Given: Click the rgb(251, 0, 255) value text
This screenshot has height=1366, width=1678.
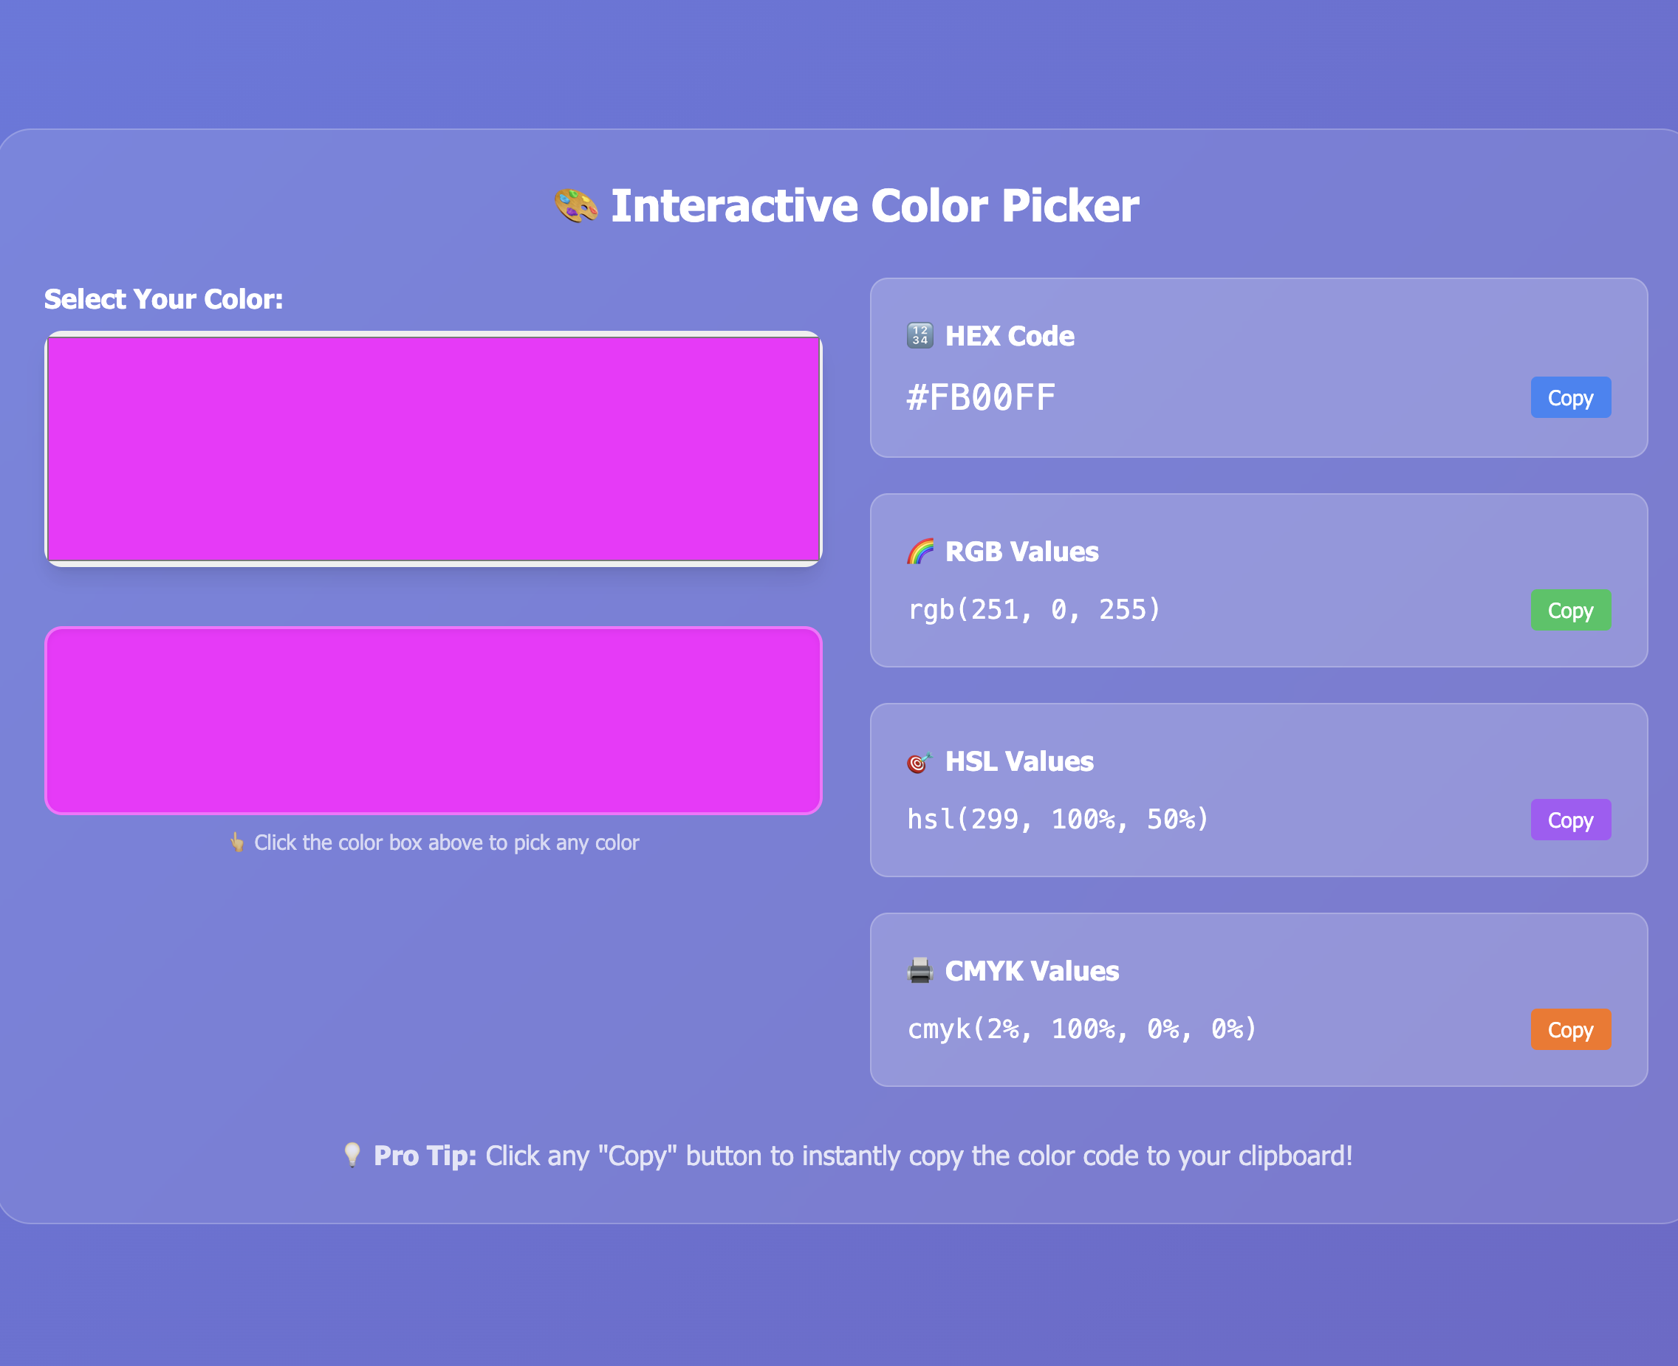Looking at the screenshot, I should click(x=1034, y=609).
